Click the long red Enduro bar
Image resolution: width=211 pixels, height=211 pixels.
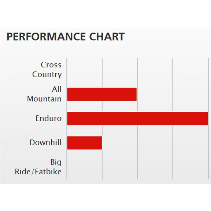138,119
